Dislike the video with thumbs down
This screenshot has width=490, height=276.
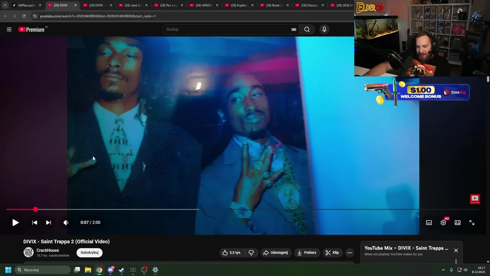click(x=252, y=253)
